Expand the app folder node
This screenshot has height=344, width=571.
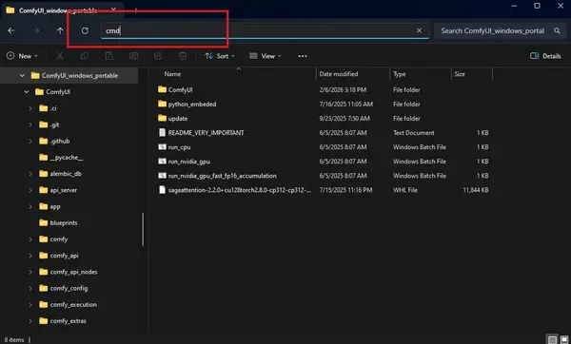coord(30,206)
